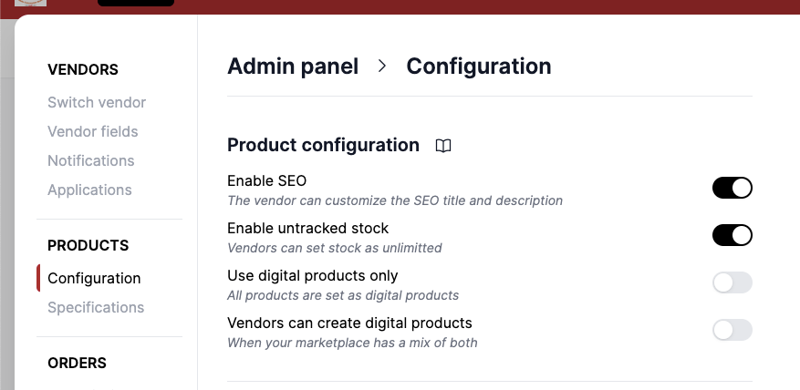Open the documentation book icon beside Product configuration
This screenshot has width=800, height=390.
pos(443,146)
